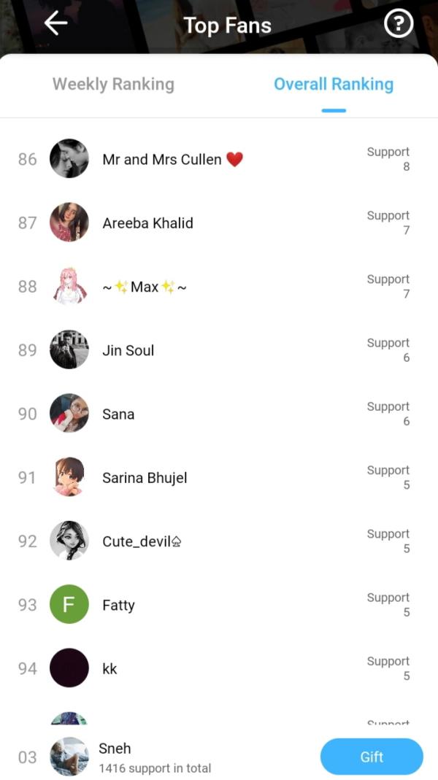Tap Cute_devil's sketch avatar

69,541
